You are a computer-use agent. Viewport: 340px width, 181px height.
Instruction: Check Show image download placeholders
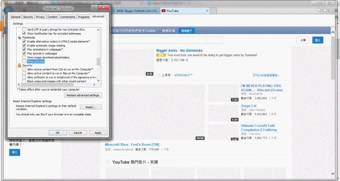24,57
